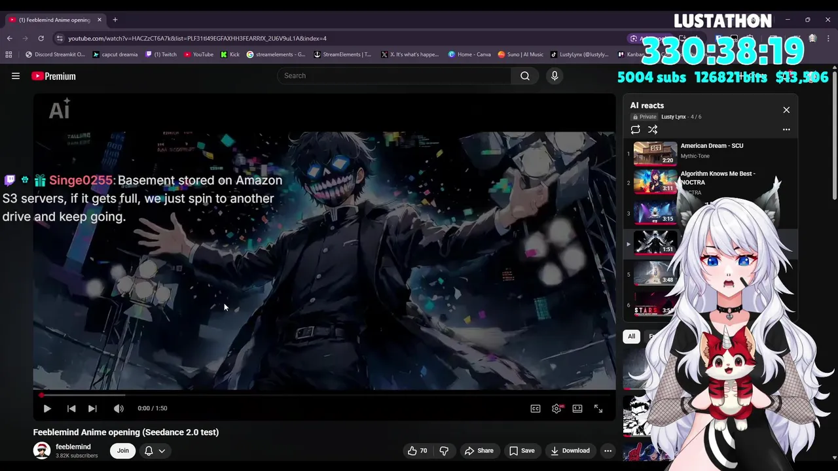Skip to previous video in playlist
This screenshot has height=471, width=838.
(x=71, y=408)
